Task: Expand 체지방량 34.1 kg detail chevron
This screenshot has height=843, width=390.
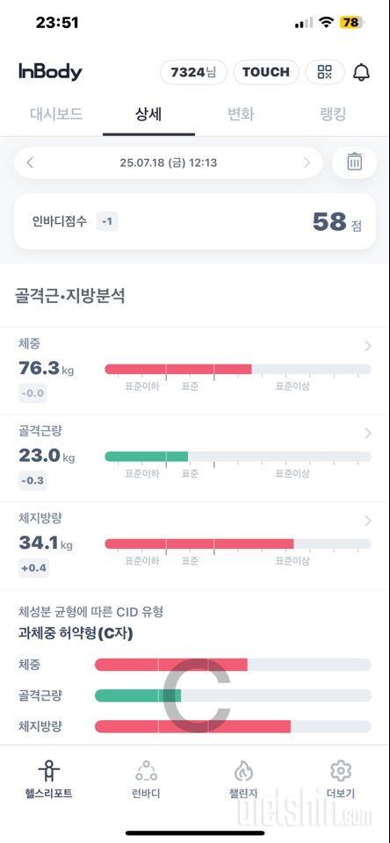Action: 368,521
